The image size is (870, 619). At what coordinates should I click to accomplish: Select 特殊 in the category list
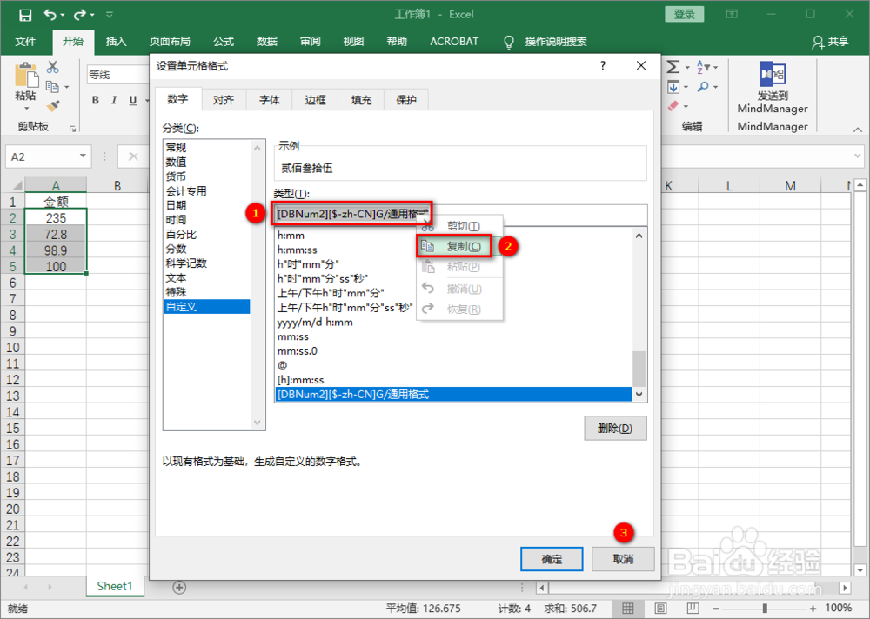[x=207, y=292]
